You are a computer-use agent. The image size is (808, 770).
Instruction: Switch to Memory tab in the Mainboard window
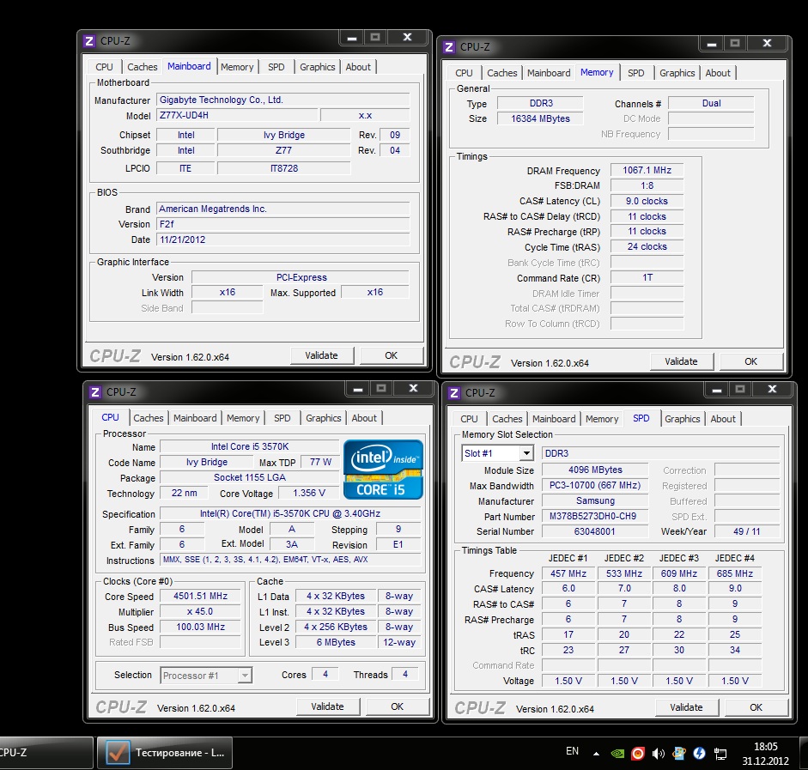tap(237, 67)
